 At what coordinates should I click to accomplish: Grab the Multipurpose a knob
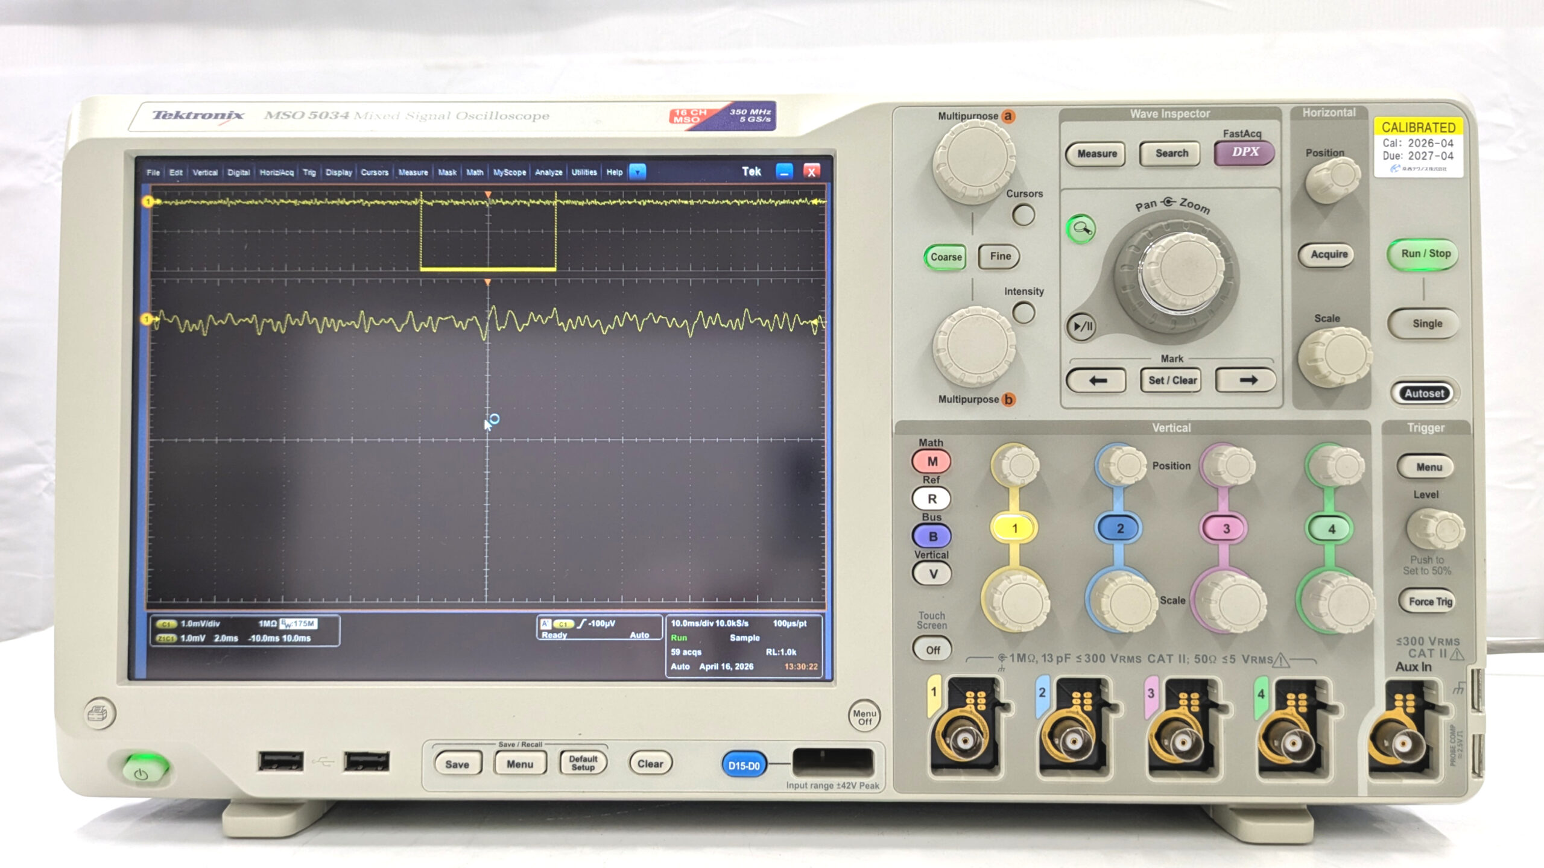(x=973, y=162)
